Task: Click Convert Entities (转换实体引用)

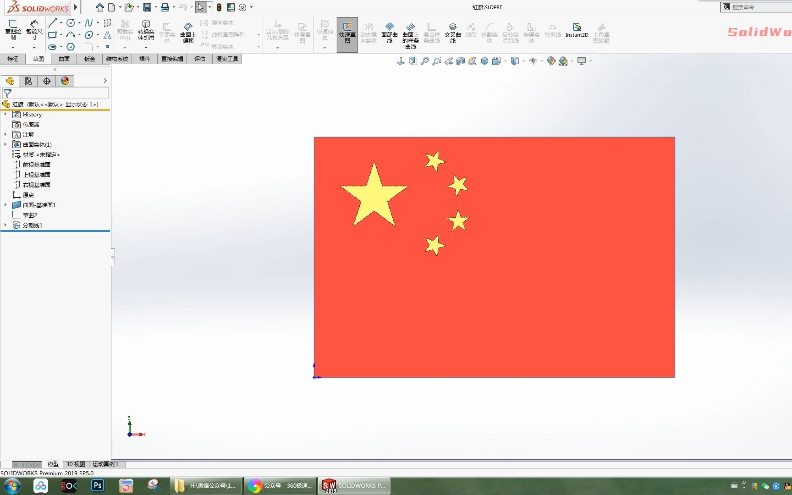Action: [x=146, y=30]
